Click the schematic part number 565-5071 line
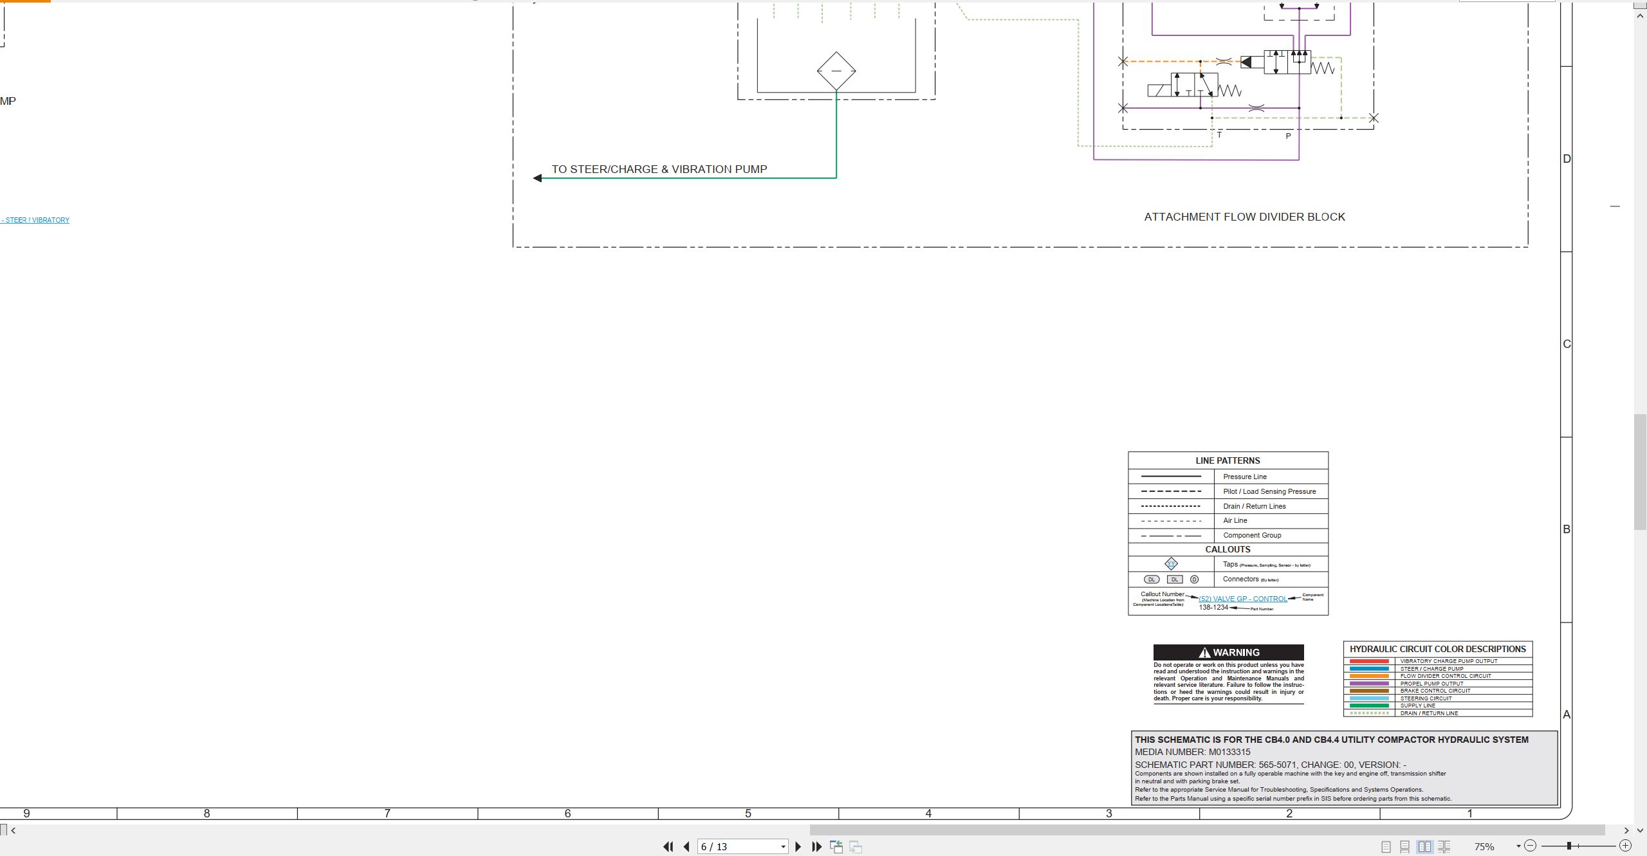The width and height of the screenshot is (1647, 856). pos(1271,765)
